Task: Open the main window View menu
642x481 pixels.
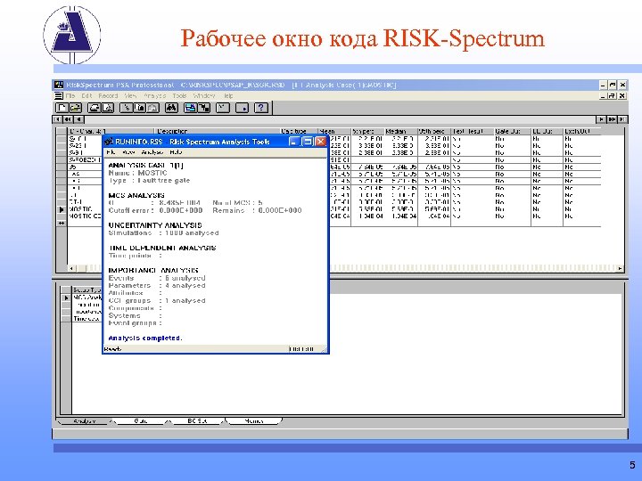Action: click(x=130, y=95)
